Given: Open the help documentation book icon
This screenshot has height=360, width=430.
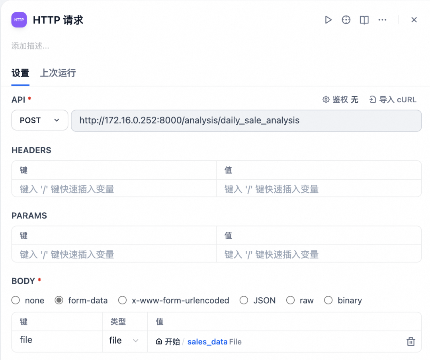Looking at the screenshot, I should pyautogui.click(x=364, y=20).
